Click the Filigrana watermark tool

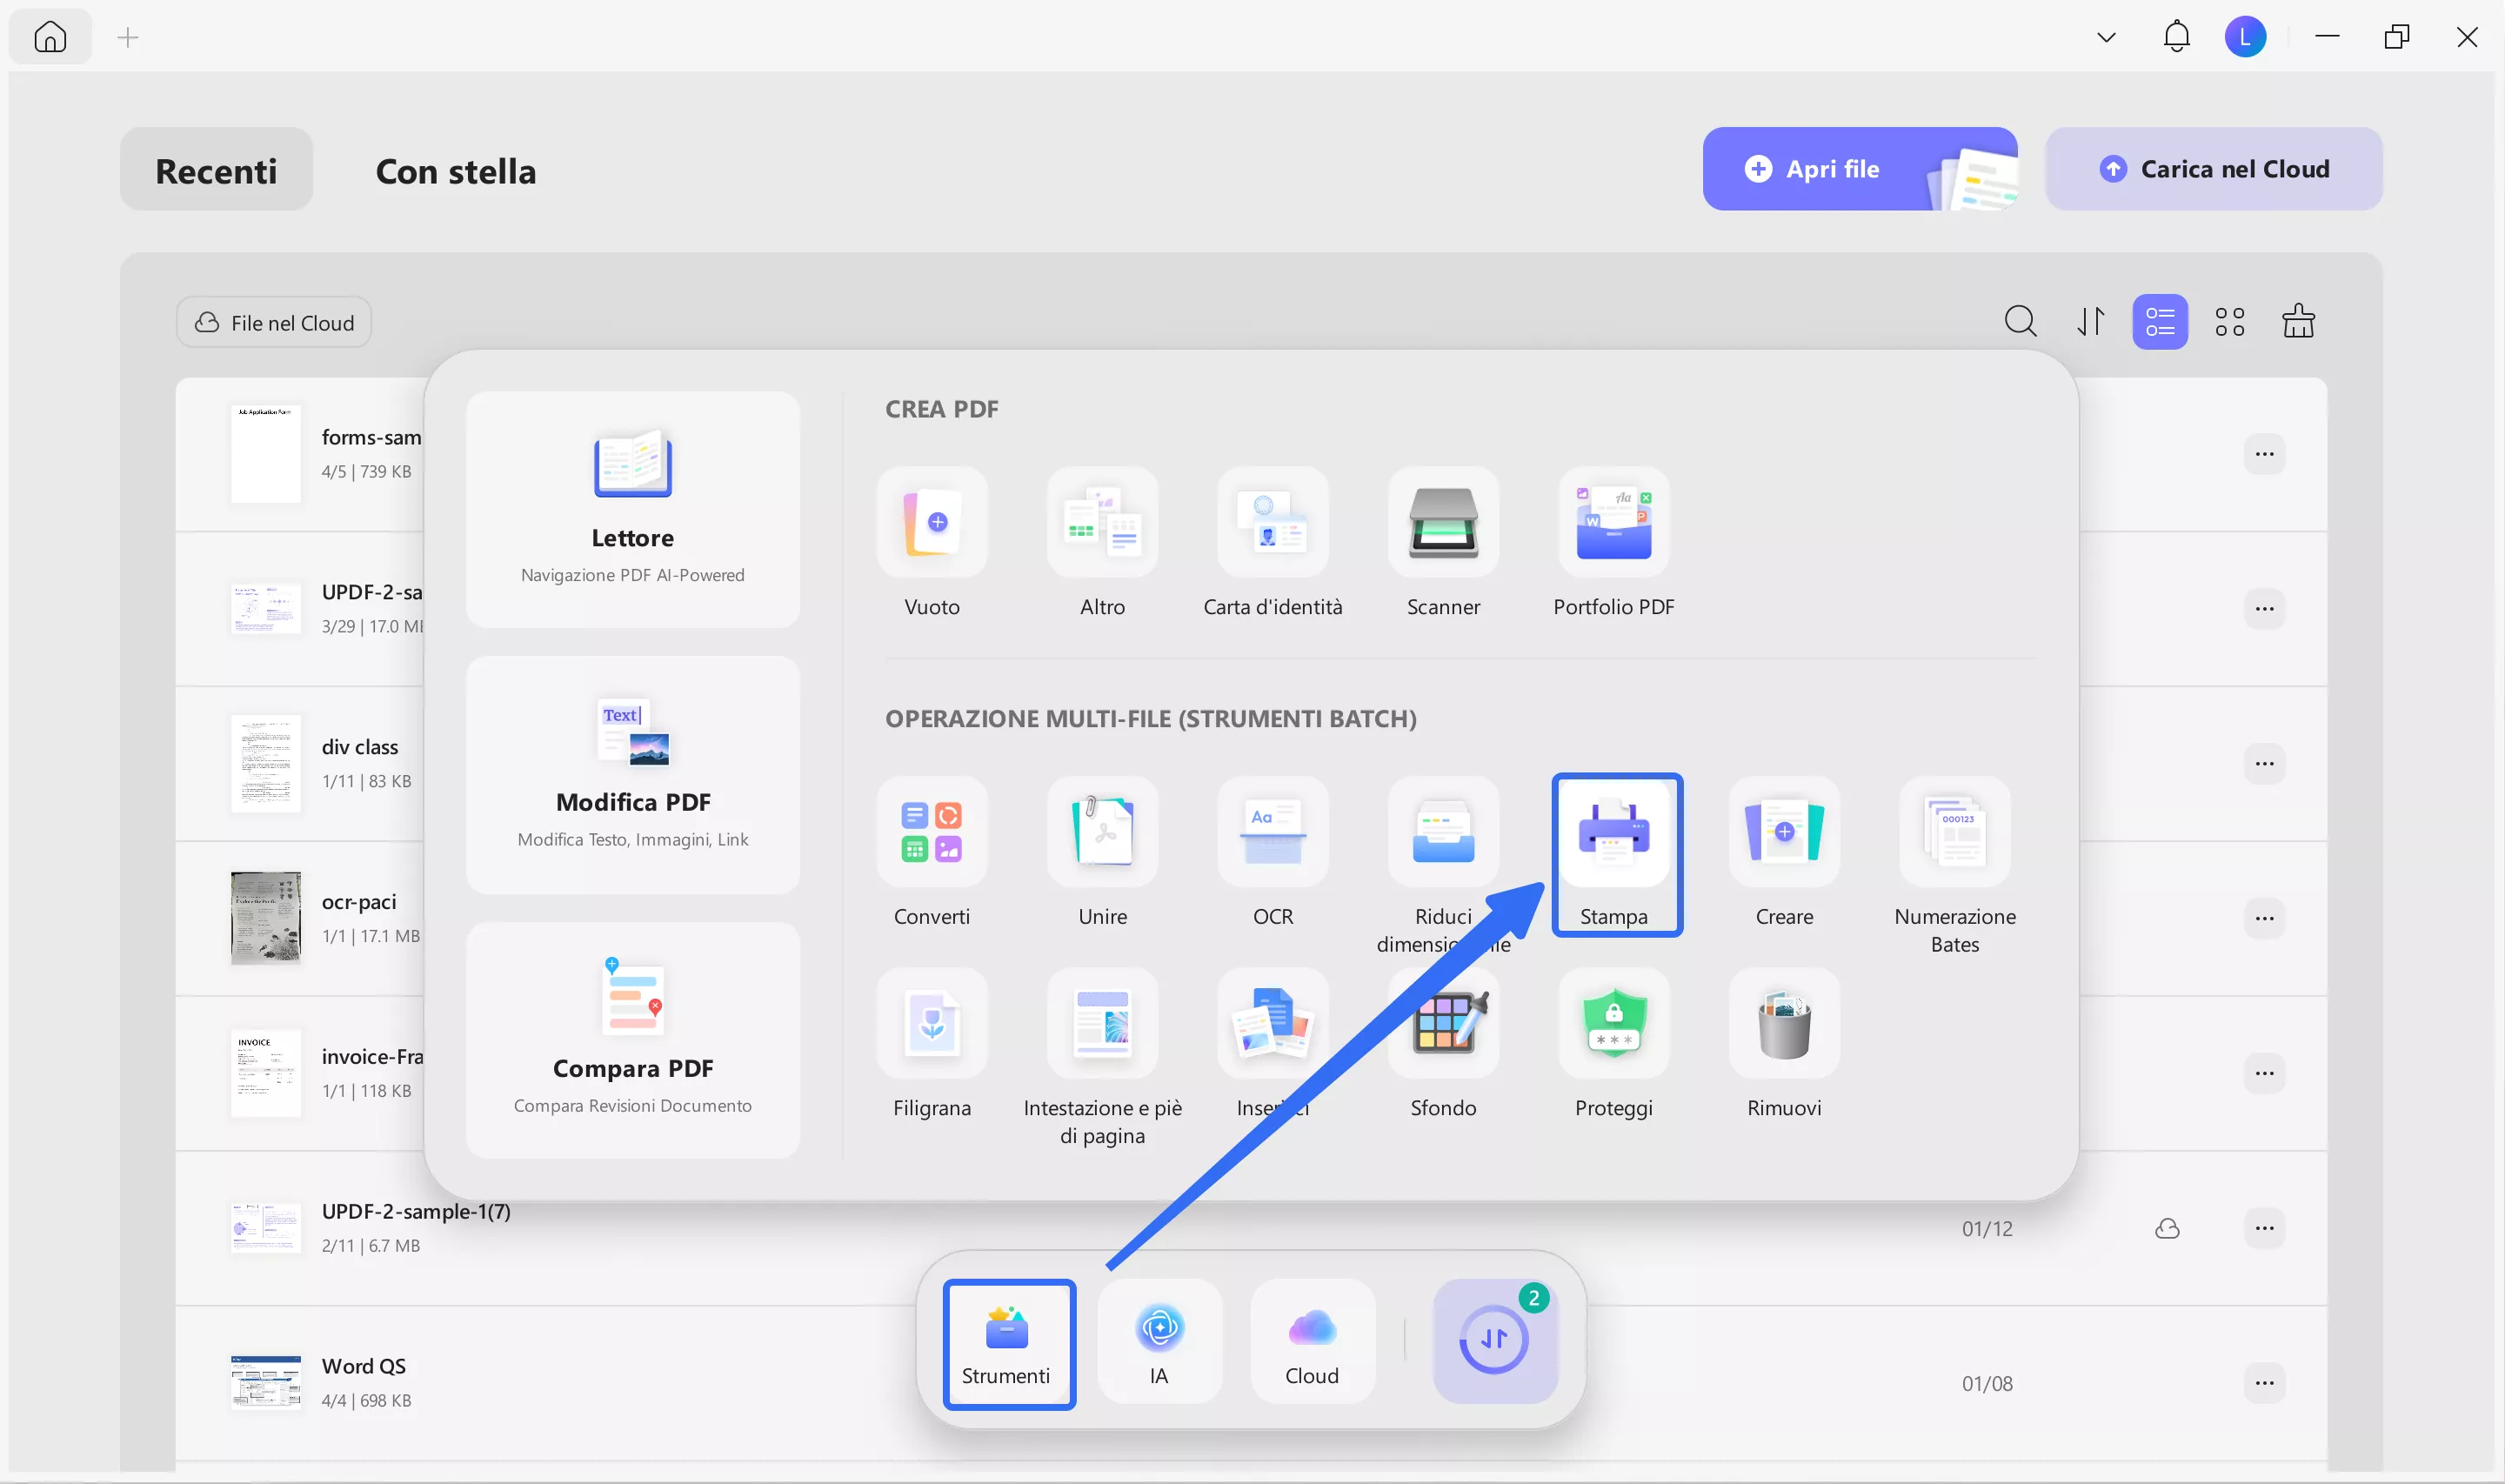[932, 1026]
